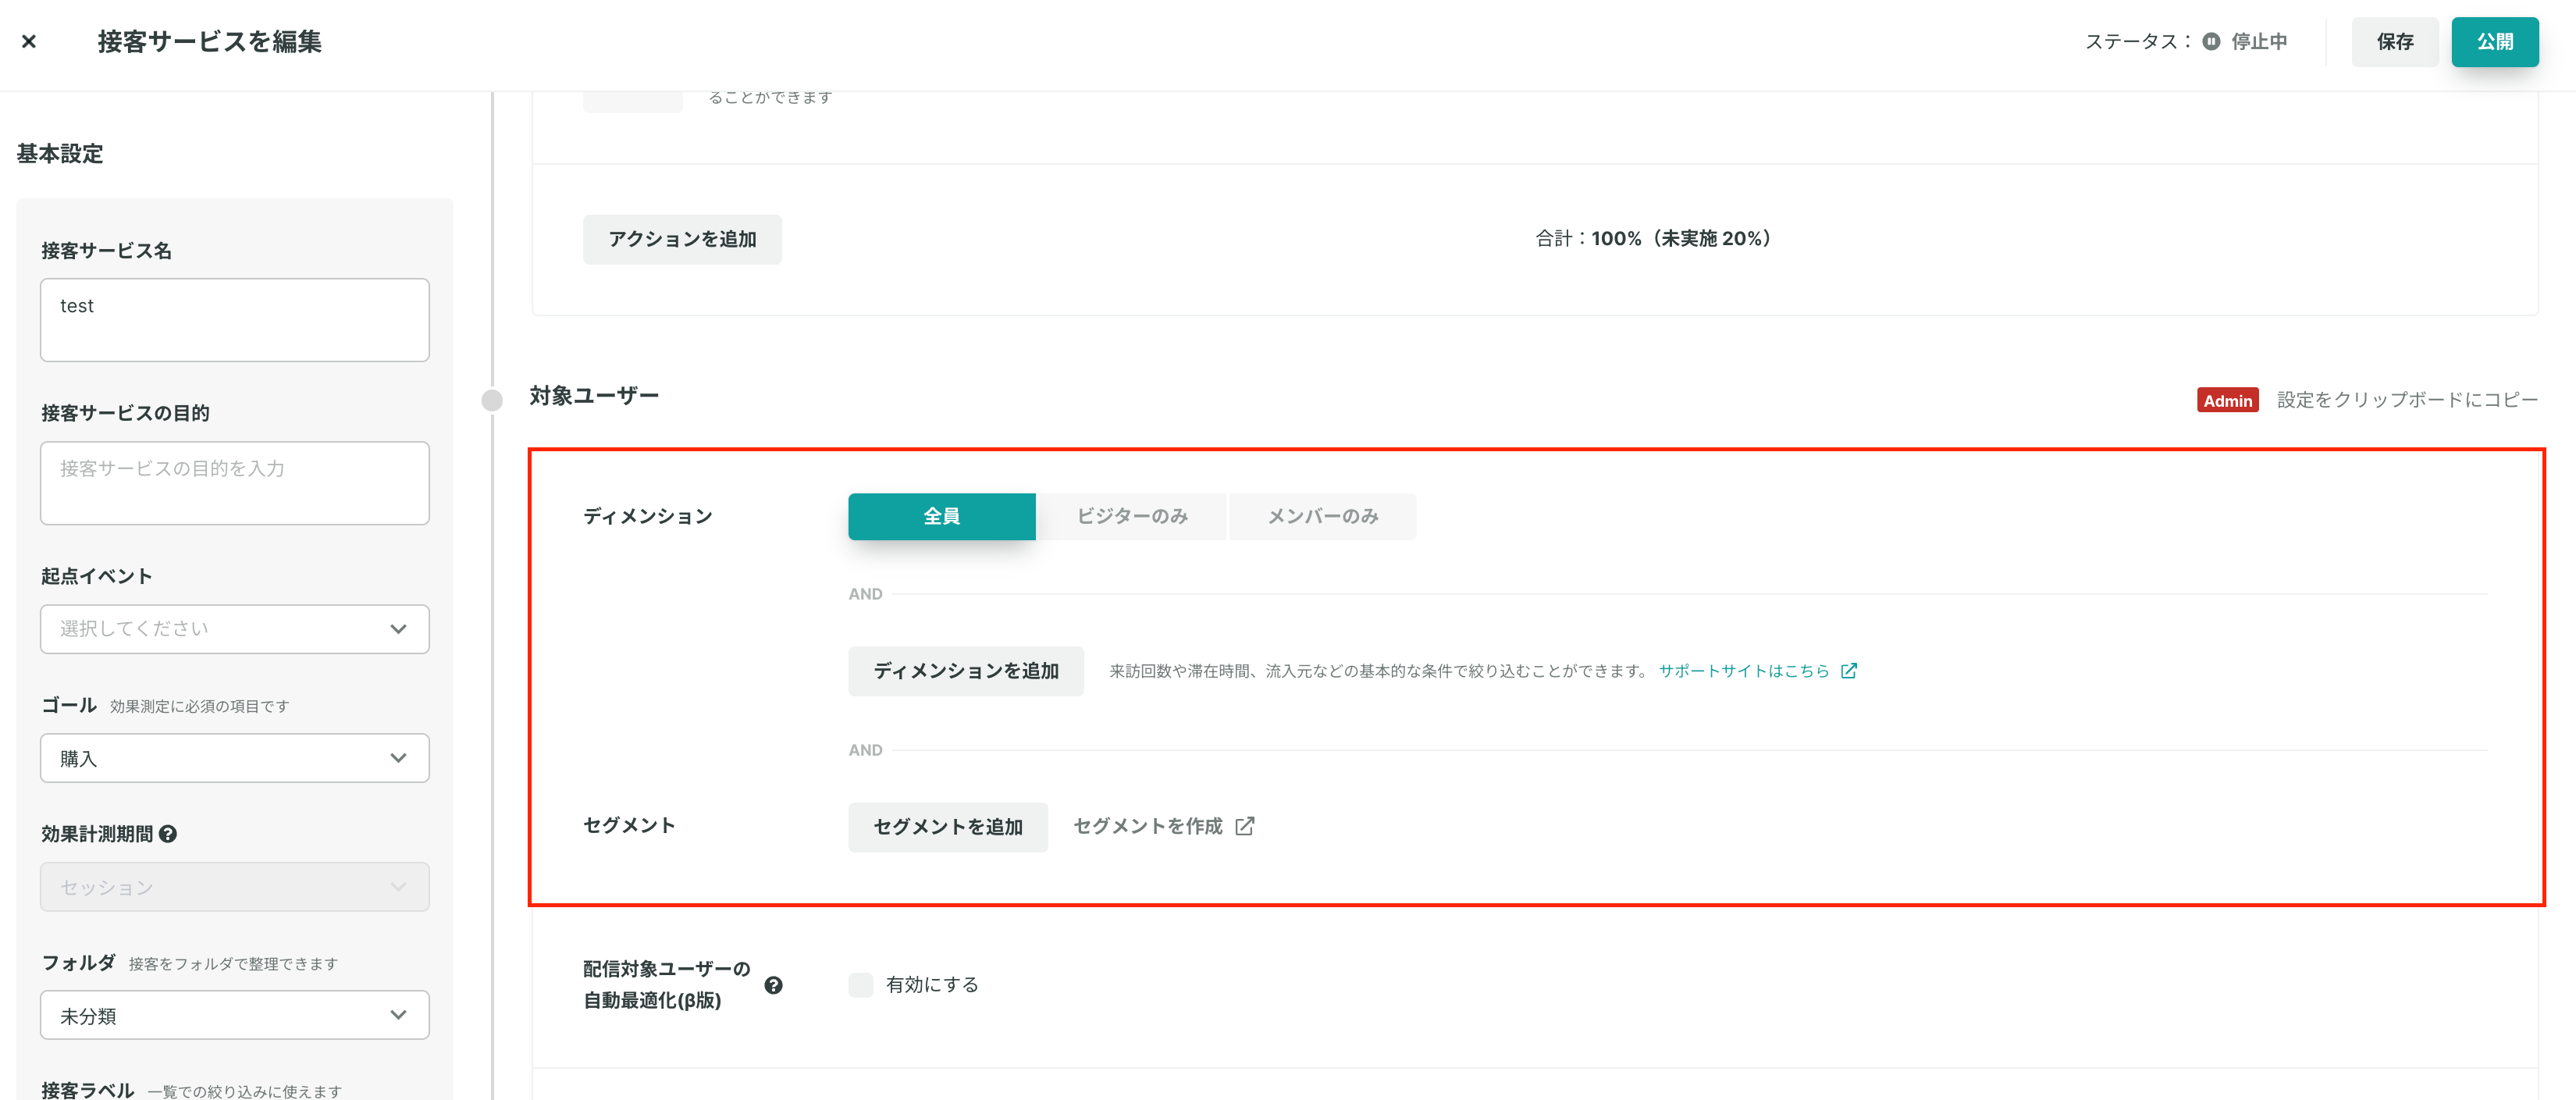Screen dimensions: 2576x1100
Task: Click help icon for 配信対象ユーザーの自動最適化
Action: click(773, 985)
